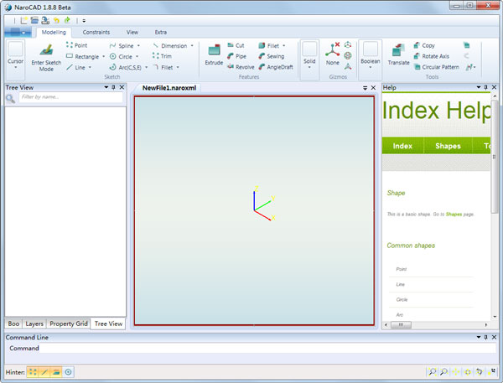Open the Cursor dropdown button
The width and height of the screenshot is (503, 383).
pyautogui.click(x=15, y=60)
